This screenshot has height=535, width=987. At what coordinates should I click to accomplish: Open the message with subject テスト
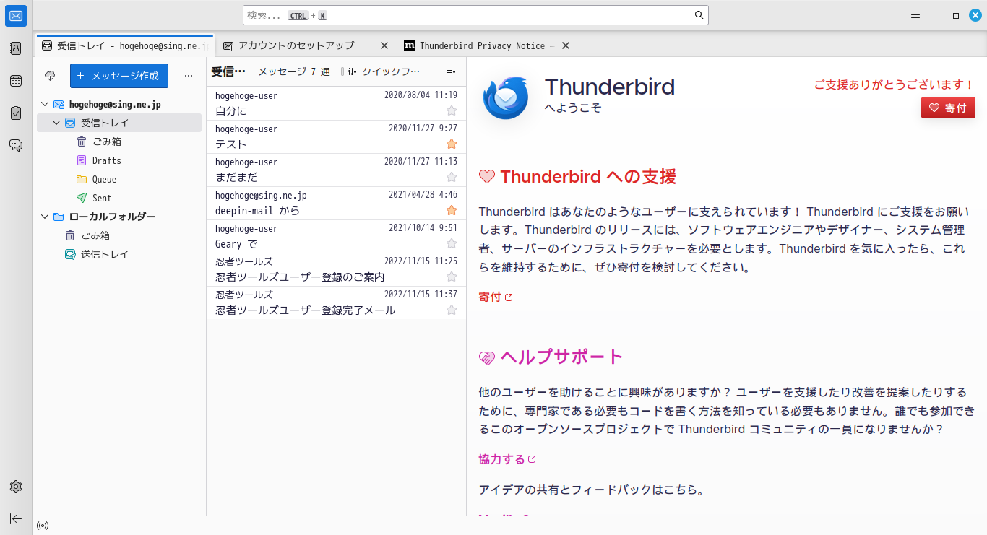(336, 137)
